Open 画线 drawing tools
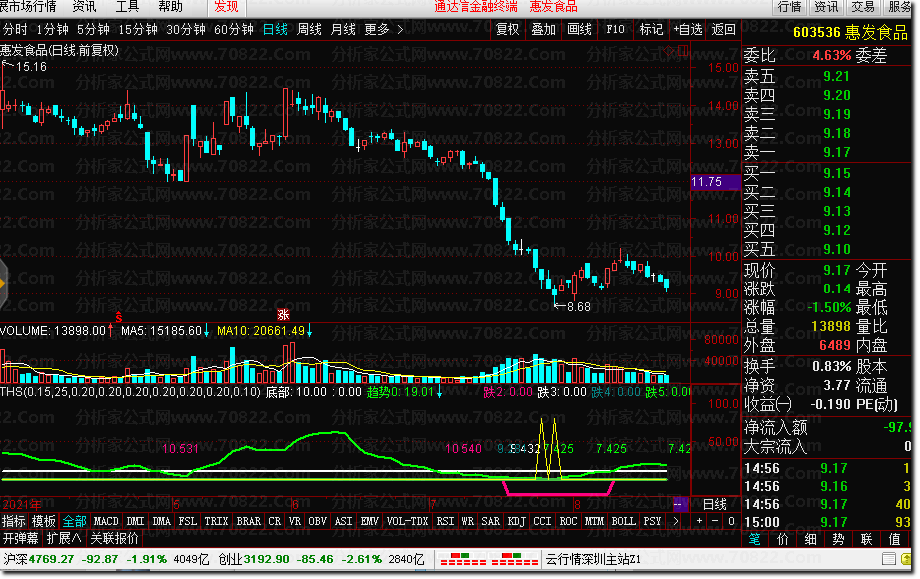Image resolution: width=920 pixels, height=579 pixels. click(579, 29)
